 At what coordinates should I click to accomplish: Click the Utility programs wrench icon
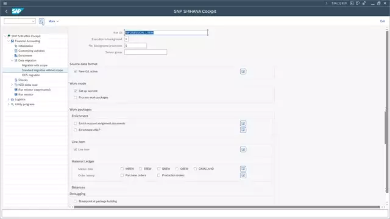point(12,104)
